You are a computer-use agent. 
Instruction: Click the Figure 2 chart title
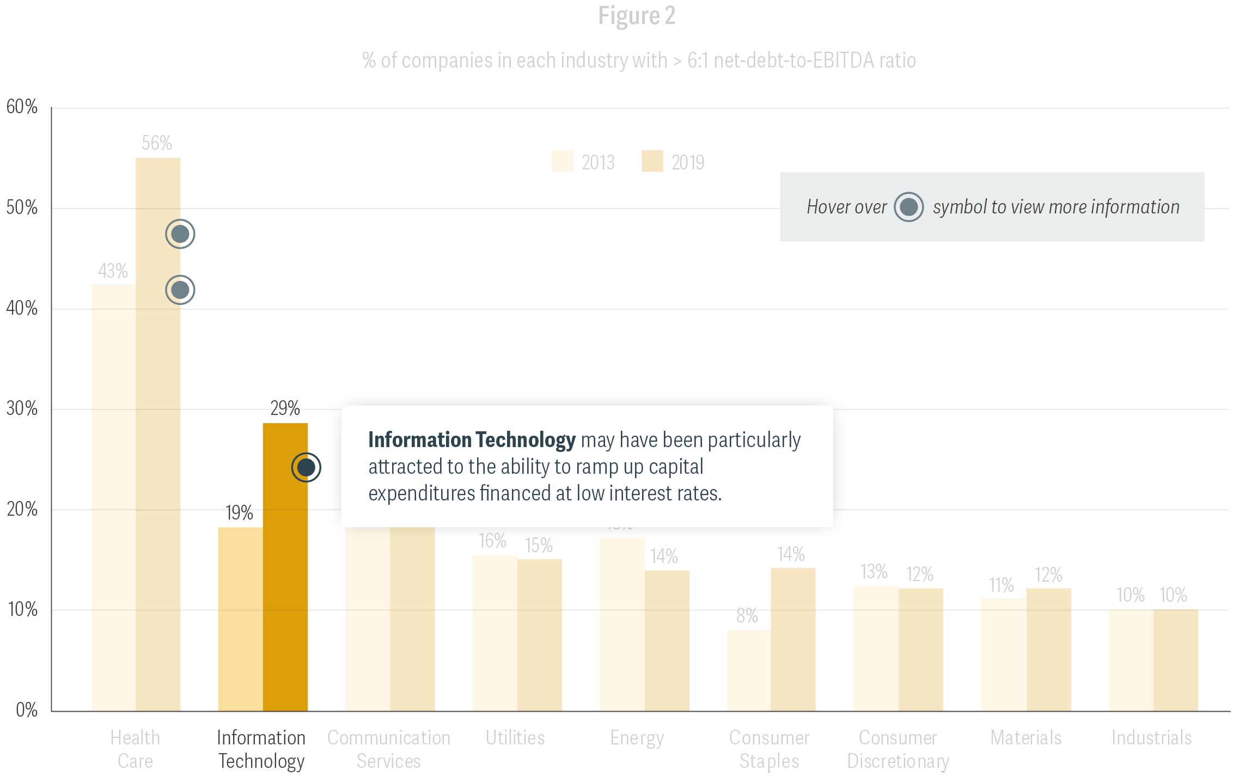coord(637,15)
